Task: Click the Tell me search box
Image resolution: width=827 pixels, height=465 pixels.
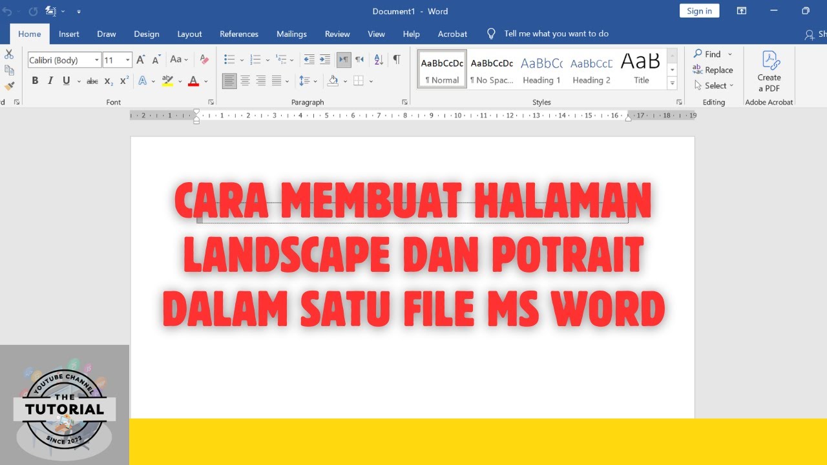Action: click(x=556, y=34)
